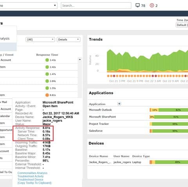This screenshot has height=187, width=188.
Task: Open the Troubleshoot Device link
Action: [30, 180]
